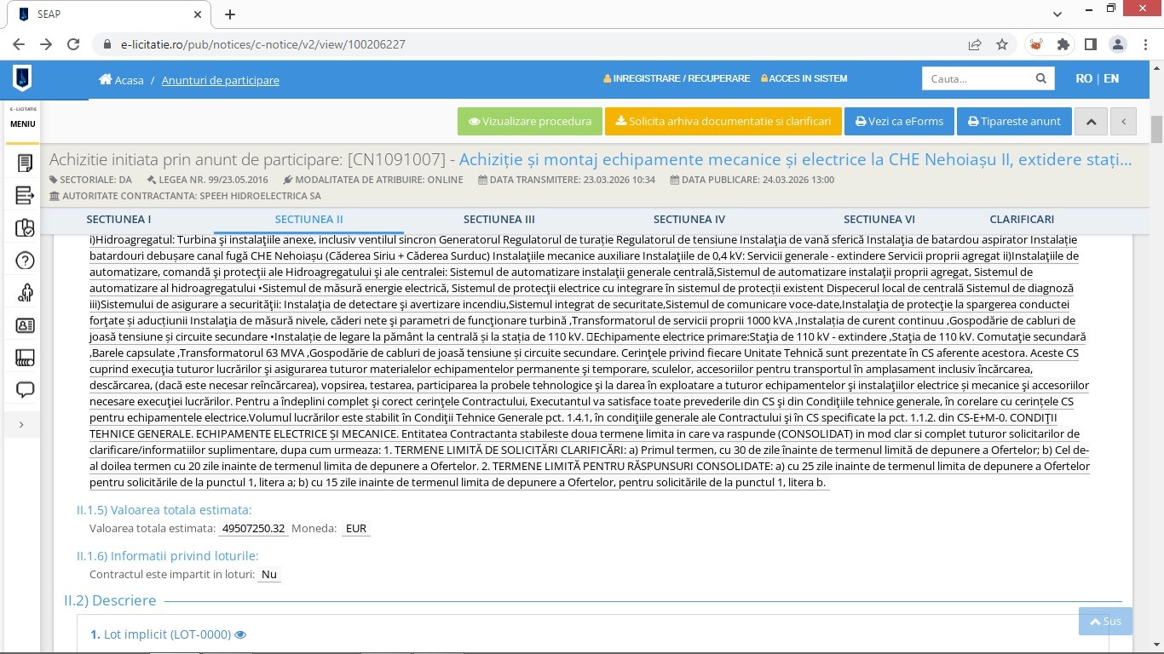The height and width of the screenshot is (654, 1164).
Task: Click the Vizualizare procedura button
Action: [x=530, y=122]
